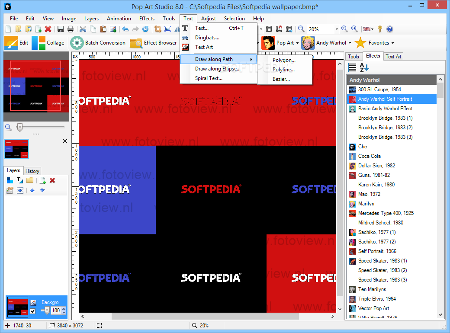
Task: Click the redo arrow icon
Action: tap(135, 29)
